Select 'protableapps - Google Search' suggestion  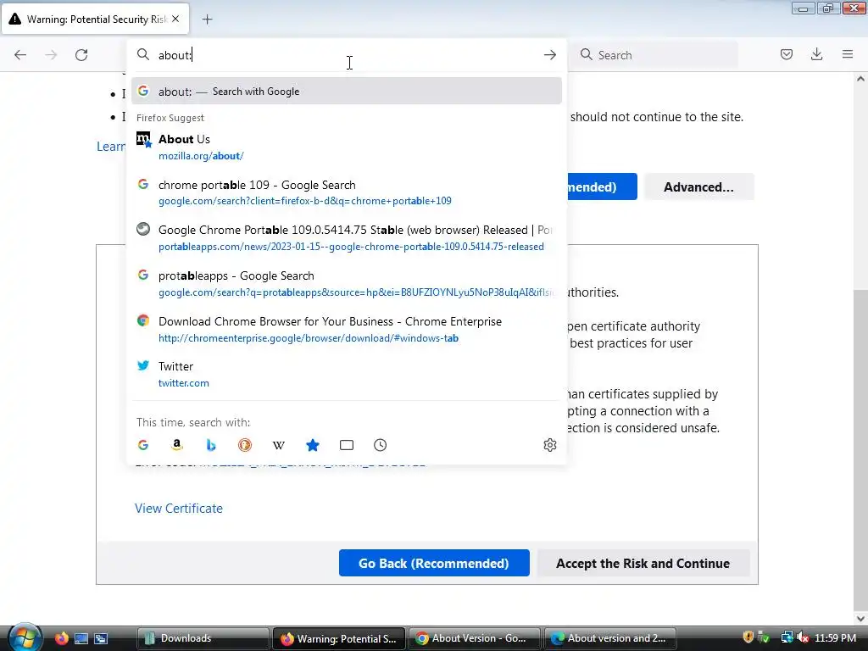(x=347, y=284)
